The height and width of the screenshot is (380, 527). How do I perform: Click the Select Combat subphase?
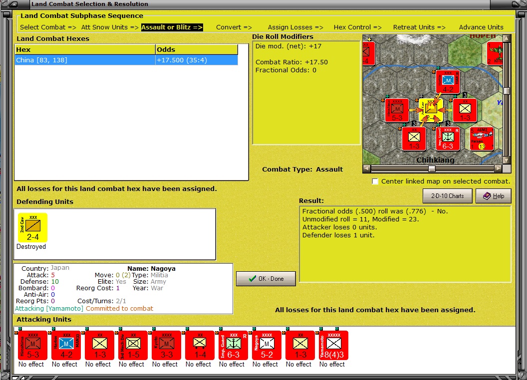coord(48,27)
